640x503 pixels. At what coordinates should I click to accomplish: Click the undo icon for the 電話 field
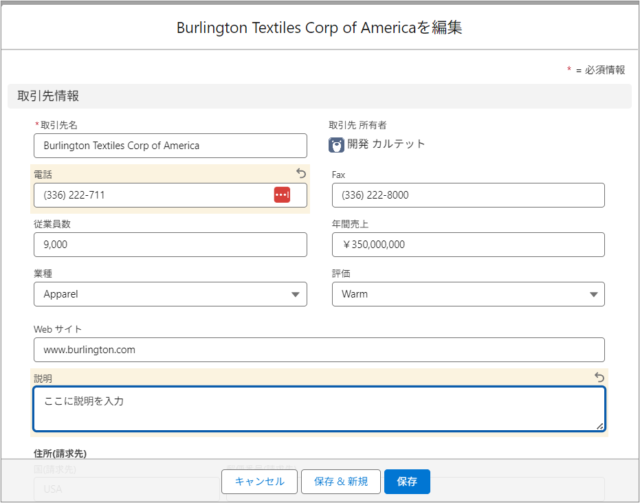pyautogui.click(x=301, y=173)
